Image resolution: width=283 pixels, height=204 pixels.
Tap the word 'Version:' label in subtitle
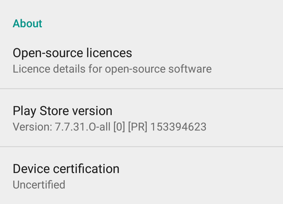click(32, 127)
